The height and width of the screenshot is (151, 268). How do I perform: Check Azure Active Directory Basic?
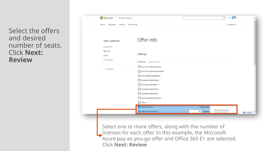(139, 67)
